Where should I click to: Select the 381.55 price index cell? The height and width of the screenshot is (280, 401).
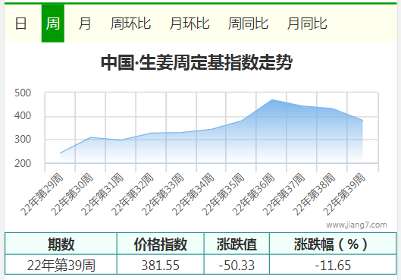(x=161, y=265)
